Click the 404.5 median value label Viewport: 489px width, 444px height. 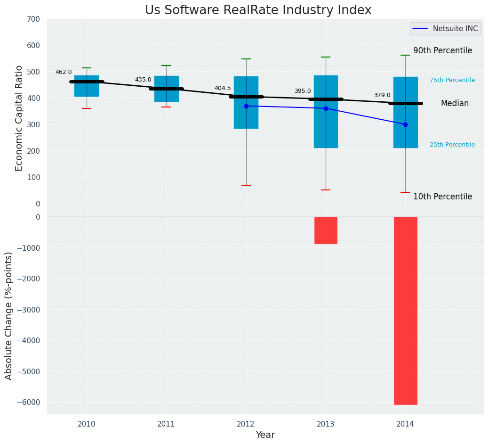pyautogui.click(x=223, y=88)
